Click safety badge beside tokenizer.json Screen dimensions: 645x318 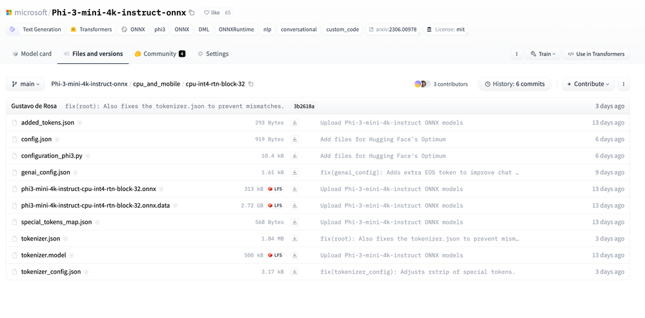click(65, 239)
